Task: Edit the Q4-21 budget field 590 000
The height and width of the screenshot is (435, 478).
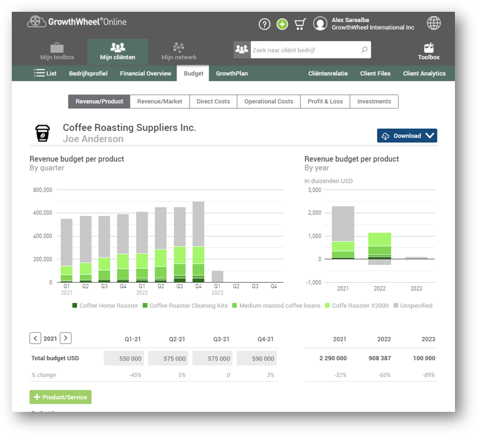Action: pos(256,358)
